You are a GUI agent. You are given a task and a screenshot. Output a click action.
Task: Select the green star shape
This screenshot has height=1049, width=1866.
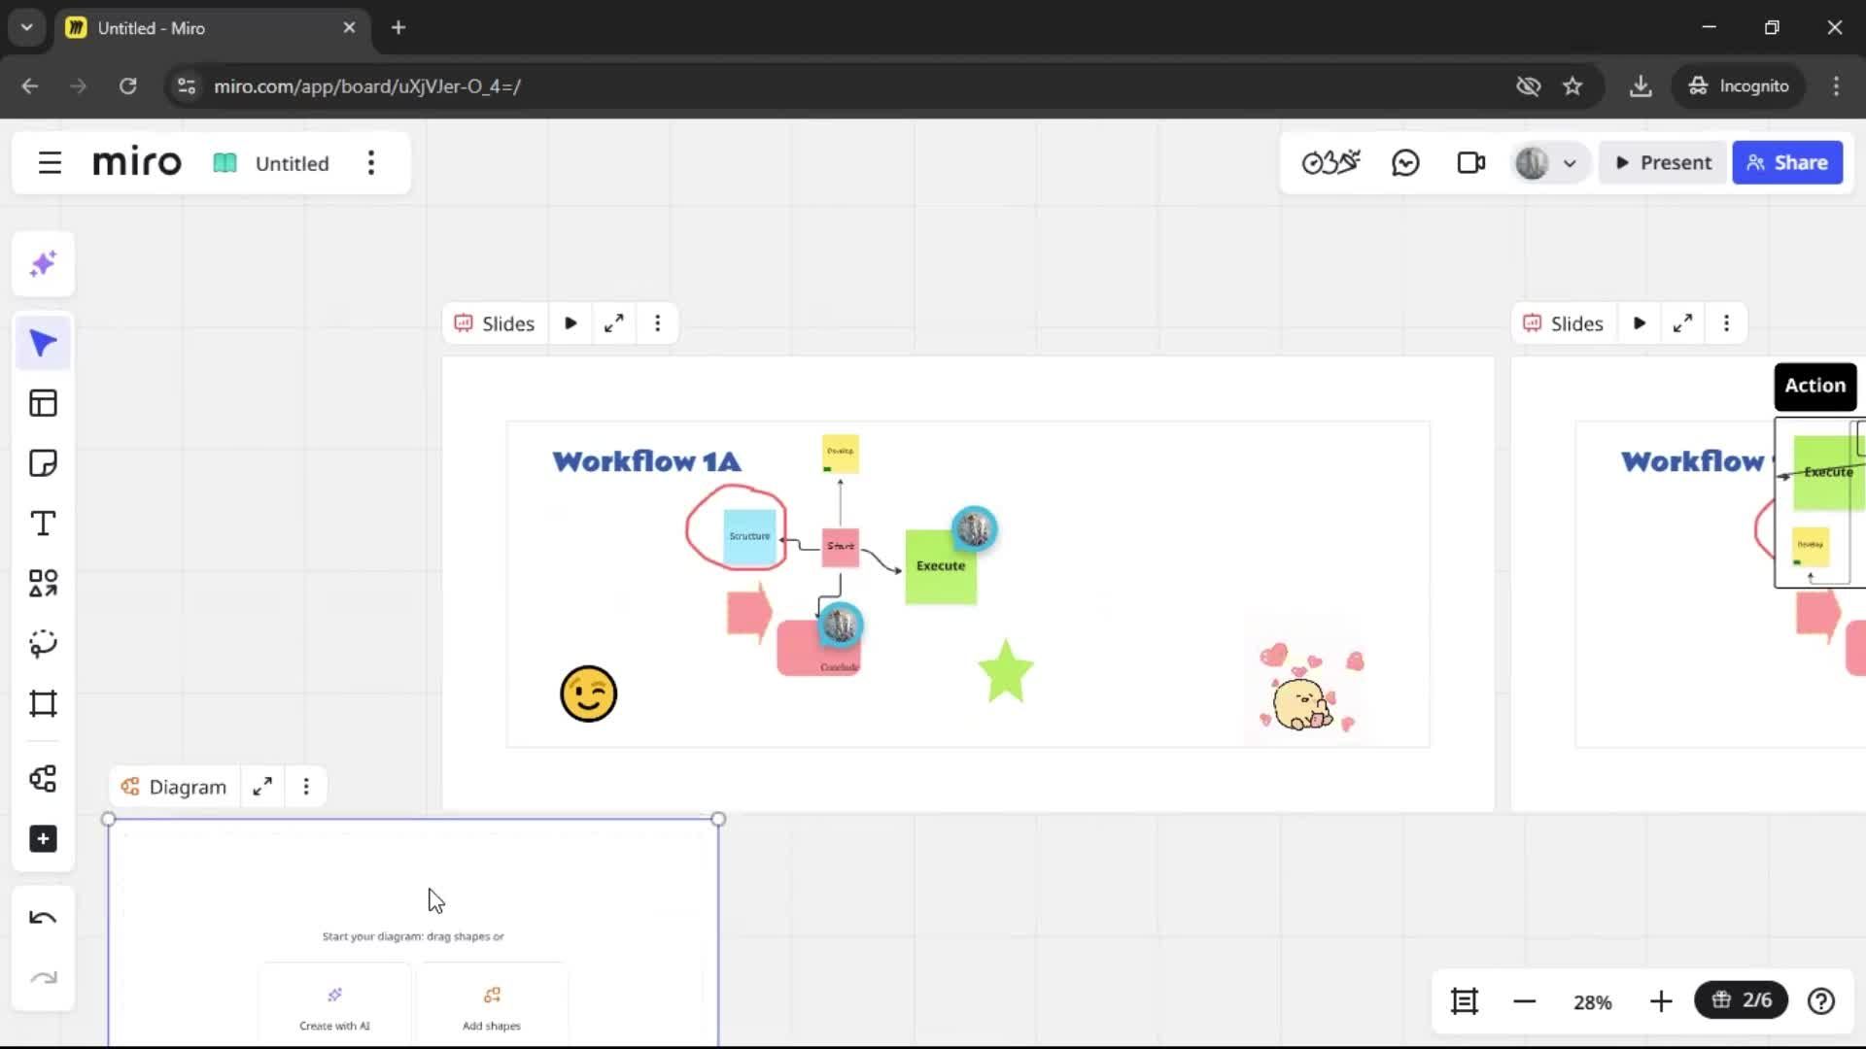tap(1005, 671)
